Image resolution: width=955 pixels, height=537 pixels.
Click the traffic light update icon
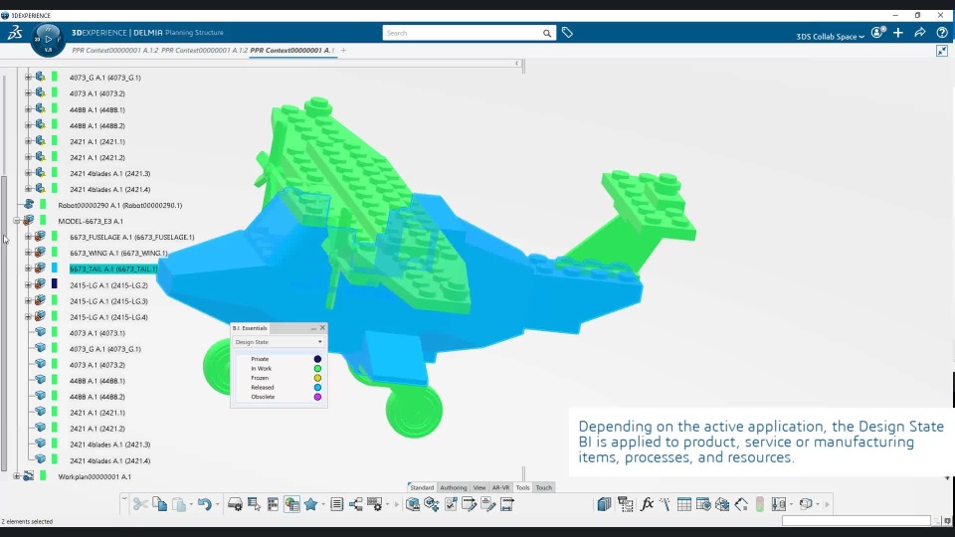click(759, 504)
